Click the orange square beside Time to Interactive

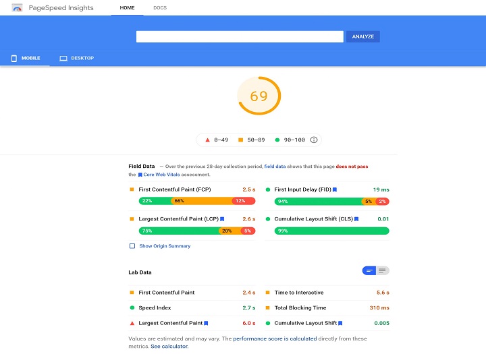pos(268,293)
